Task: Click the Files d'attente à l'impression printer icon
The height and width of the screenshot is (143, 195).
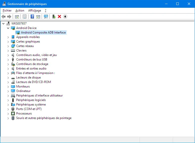Action: click(x=13, y=73)
